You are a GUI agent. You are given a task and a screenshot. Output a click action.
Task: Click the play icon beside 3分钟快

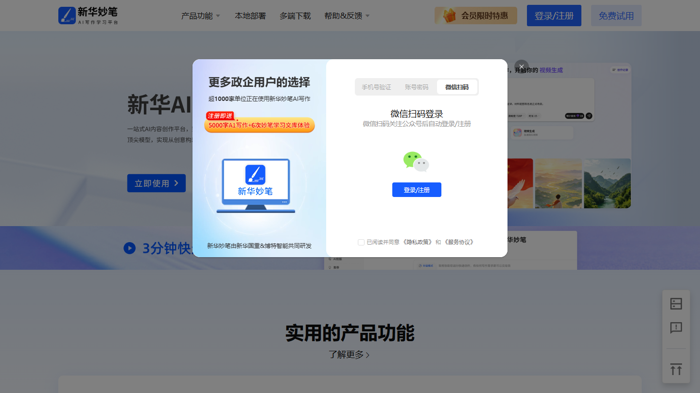point(129,248)
